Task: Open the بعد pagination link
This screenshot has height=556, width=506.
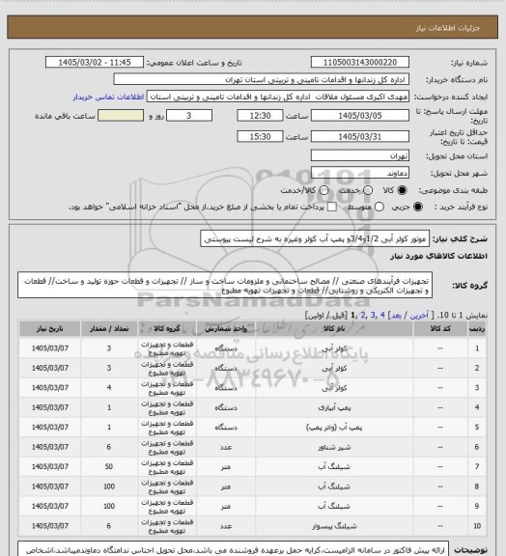Action: point(396,316)
